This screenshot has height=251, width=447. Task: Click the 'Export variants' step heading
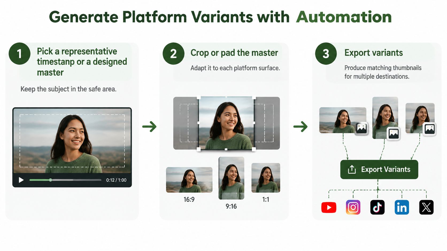click(x=373, y=53)
